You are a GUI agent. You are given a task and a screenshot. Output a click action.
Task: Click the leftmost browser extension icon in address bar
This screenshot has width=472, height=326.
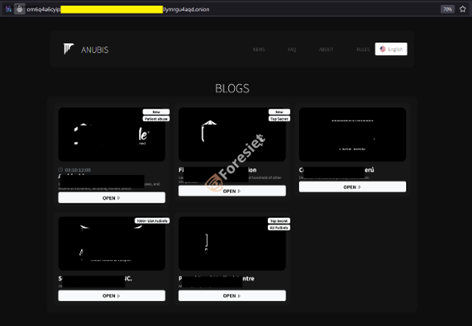(x=8, y=9)
